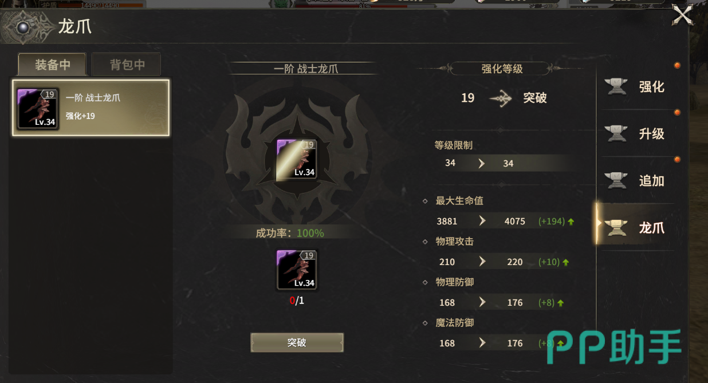Click the anvil icon beside 追加
This screenshot has width=708, height=383.
click(616, 180)
